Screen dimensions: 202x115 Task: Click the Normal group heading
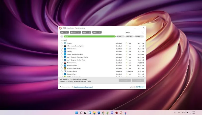(x=64, y=40)
